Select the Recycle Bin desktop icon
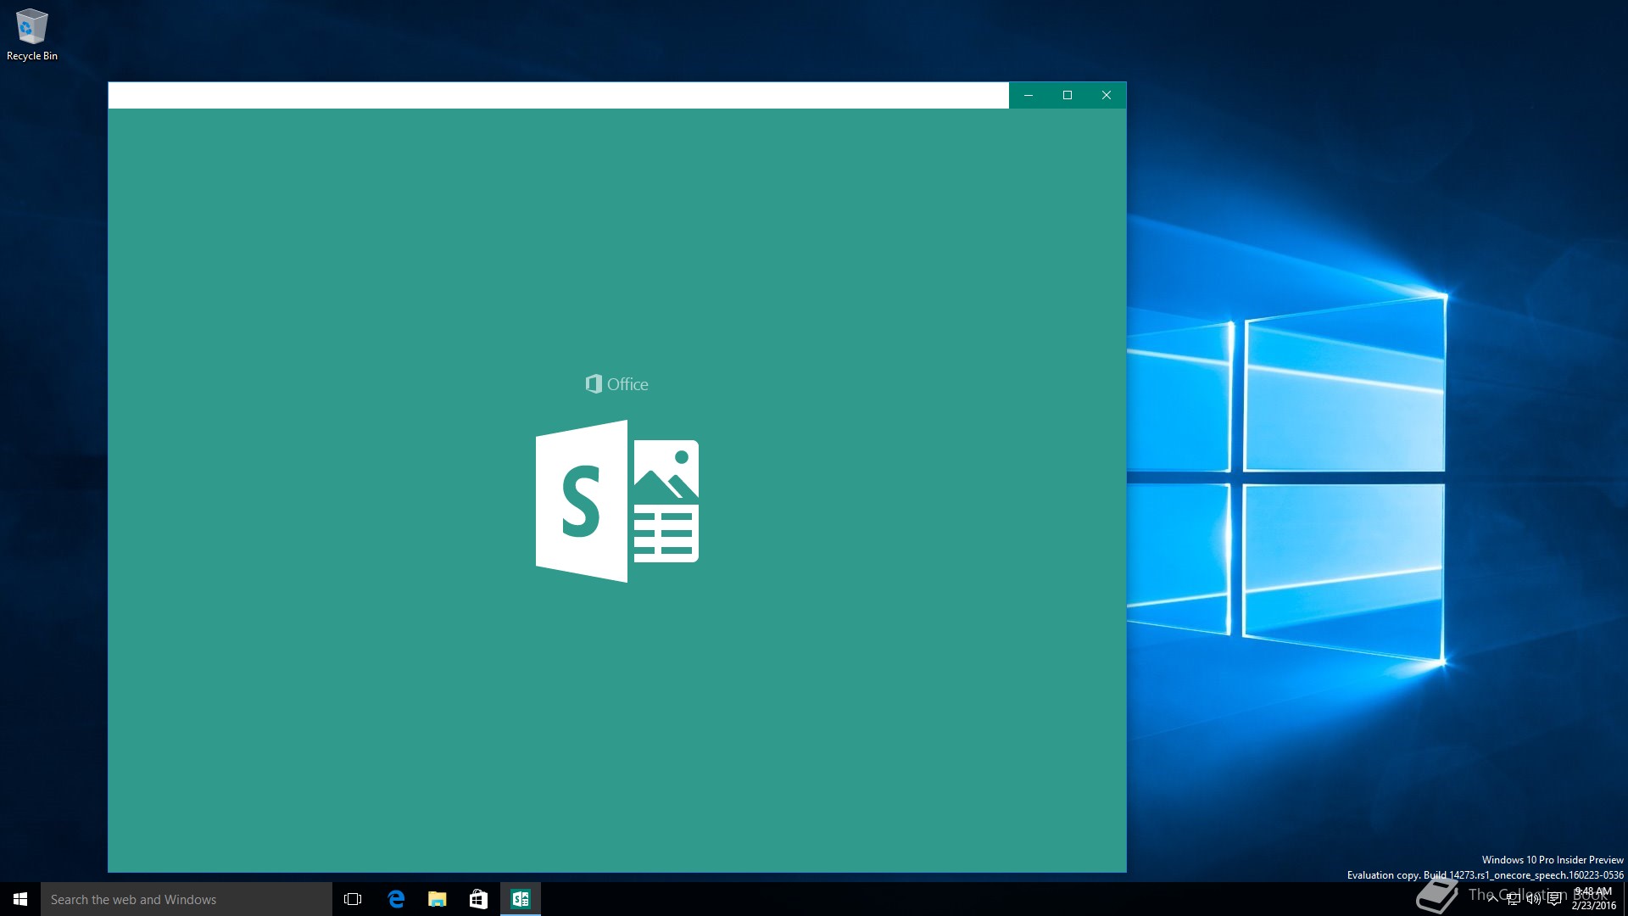1628x916 pixels. (32, 35)
